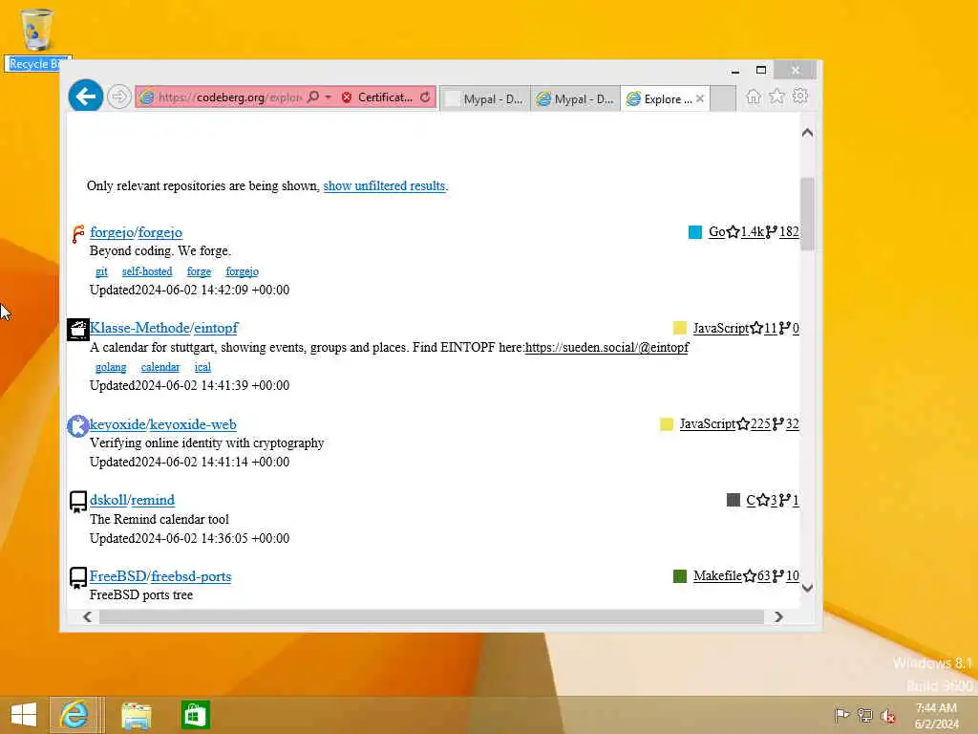Click the golang topic tag

tap(111, 367)
